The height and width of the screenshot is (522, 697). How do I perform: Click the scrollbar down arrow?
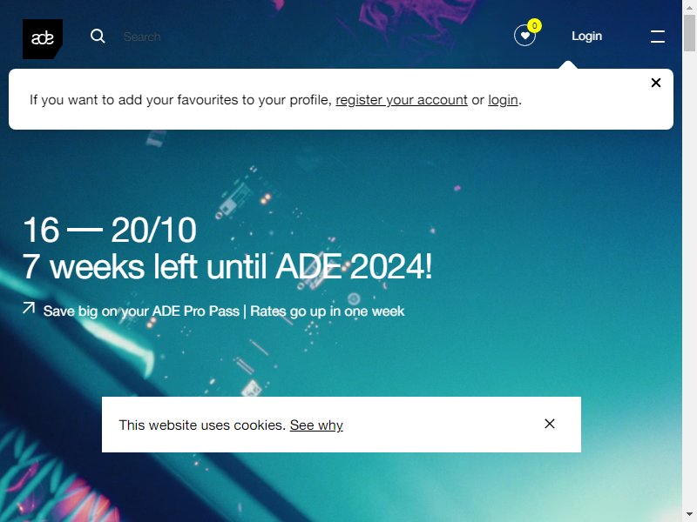point(689,516)
